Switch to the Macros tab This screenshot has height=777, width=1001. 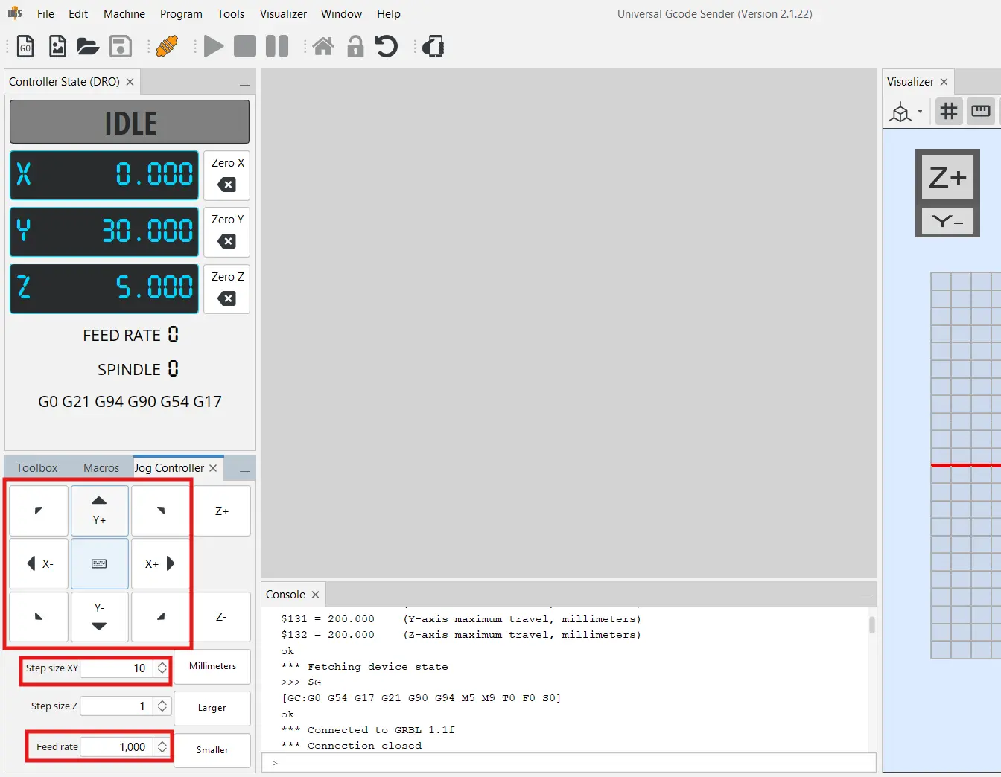(101, 467)
